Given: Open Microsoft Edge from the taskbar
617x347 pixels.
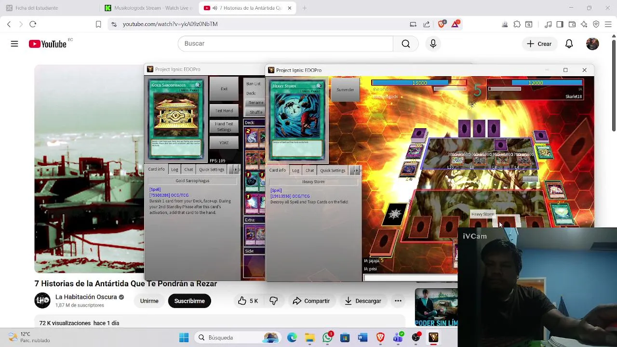Looking at the screenshot, I should coord(292,338).
